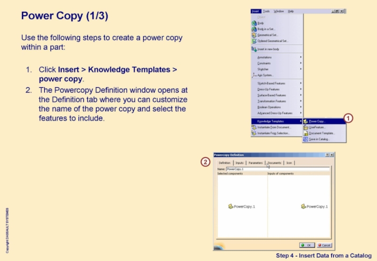Screen dimensions: 377x261
Task: Click the Ordered Geometrical Set icon
Action: [254, 41]
